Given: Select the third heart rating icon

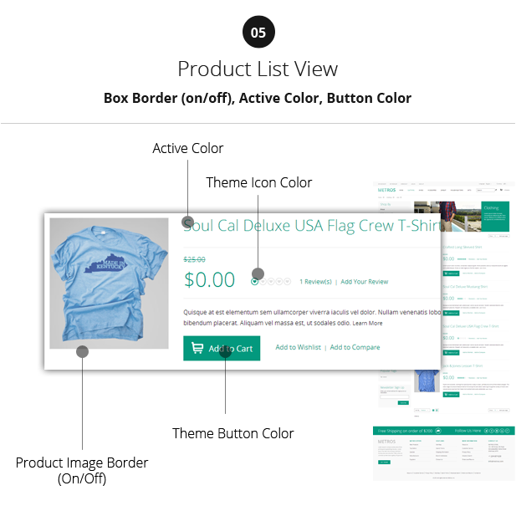Looking at the screenshot, I should (271, 282).
